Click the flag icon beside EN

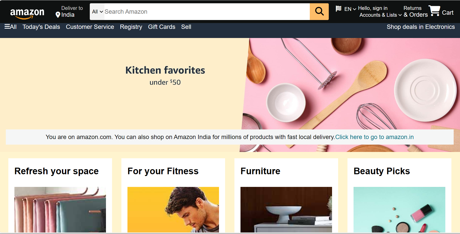[x=339, y=9]
